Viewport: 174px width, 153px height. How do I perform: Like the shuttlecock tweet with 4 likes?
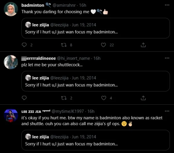(103, 98)
